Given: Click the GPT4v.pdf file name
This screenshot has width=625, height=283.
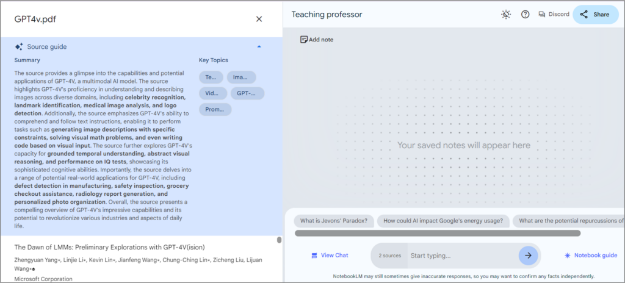Looking at the screenshot, I should click(35, 19).
